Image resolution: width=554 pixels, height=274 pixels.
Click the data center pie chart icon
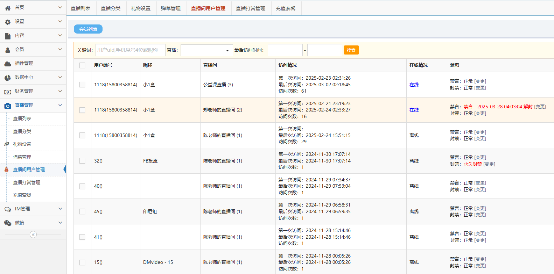8,78
